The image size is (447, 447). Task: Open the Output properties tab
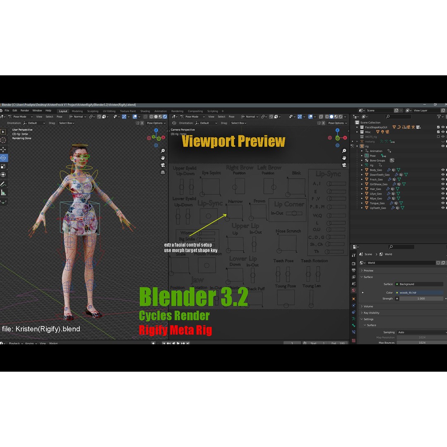pos(353,270)
